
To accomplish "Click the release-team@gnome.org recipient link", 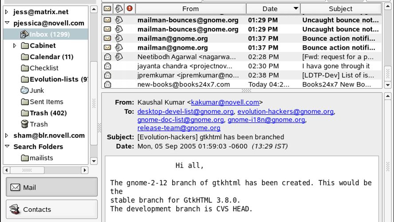I will [173, 128].
